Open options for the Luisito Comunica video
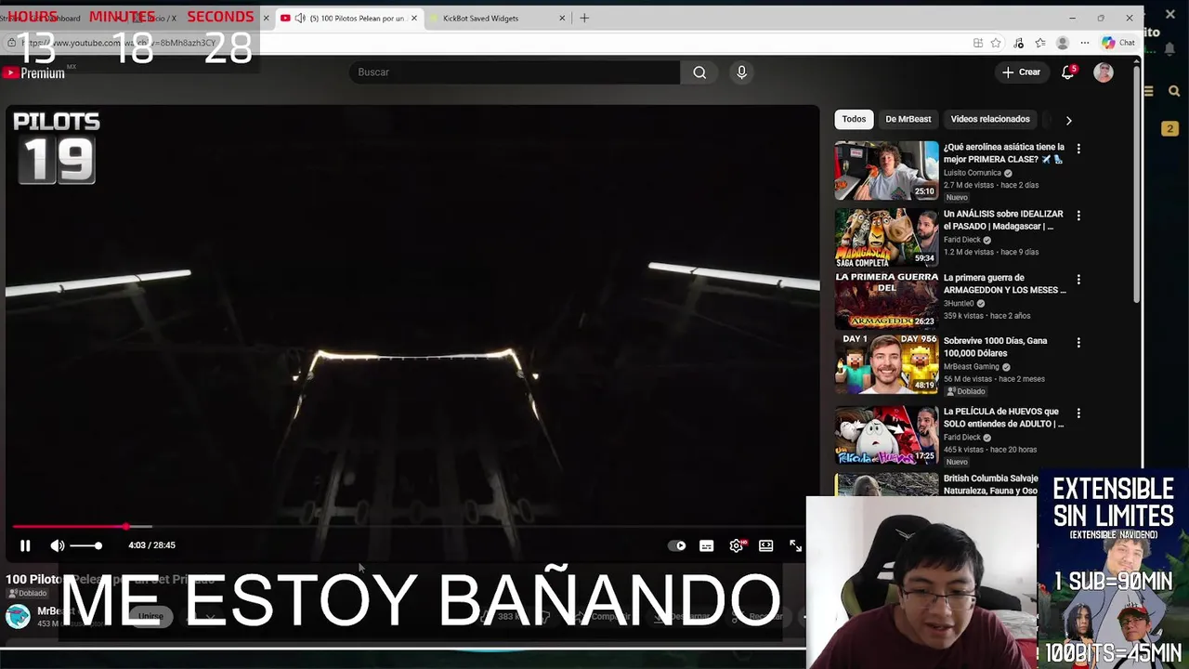Image resolution: width=1189 pixels, height=669 pixels. point(1078,149)
